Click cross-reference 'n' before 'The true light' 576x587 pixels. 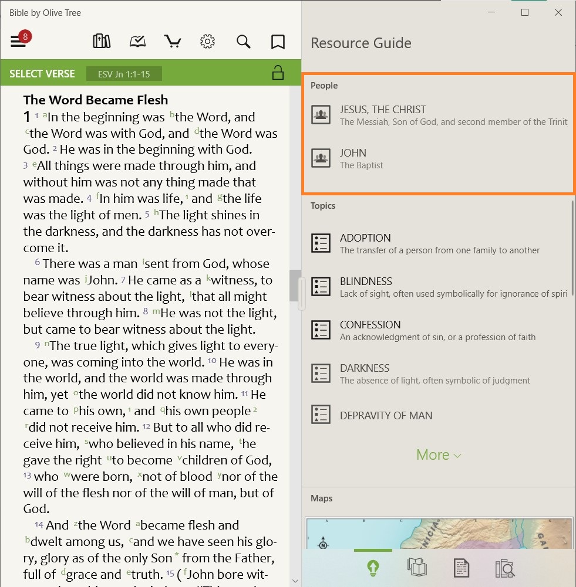[x=47, y=343]
